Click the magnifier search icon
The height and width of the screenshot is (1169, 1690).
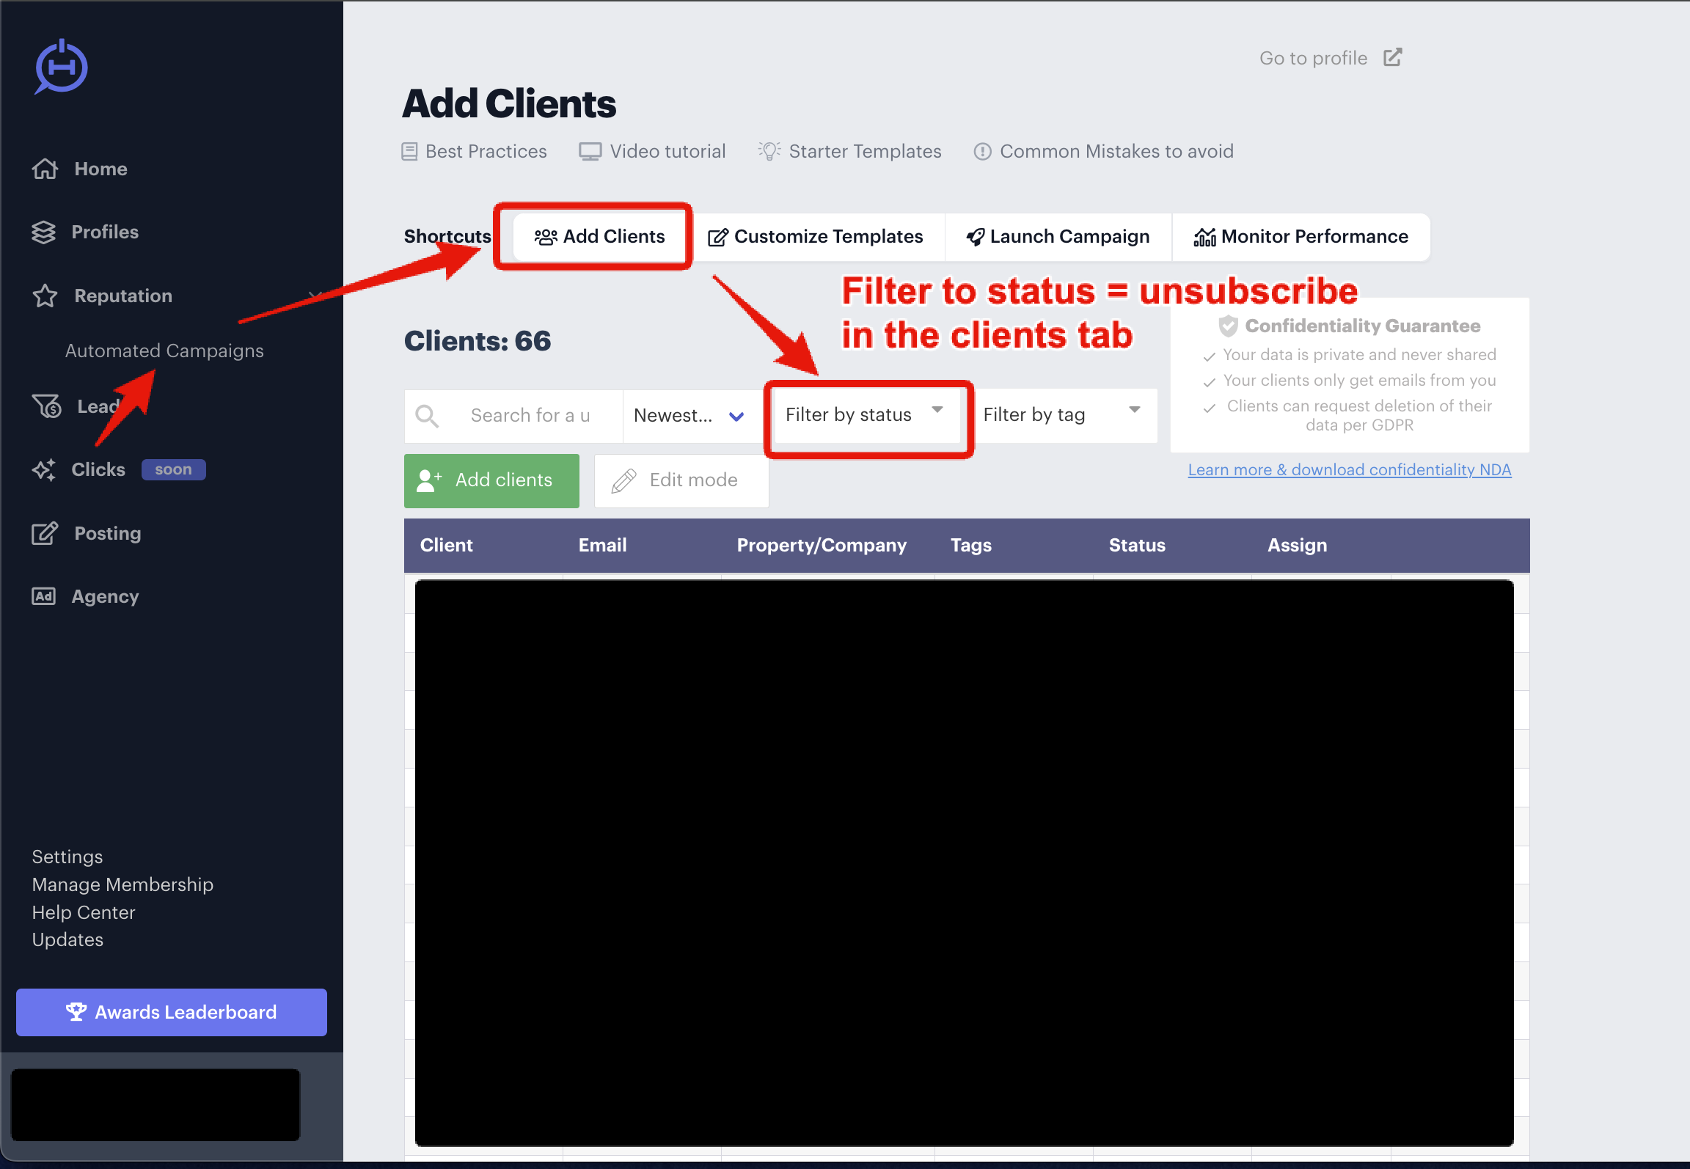(427, 416)
